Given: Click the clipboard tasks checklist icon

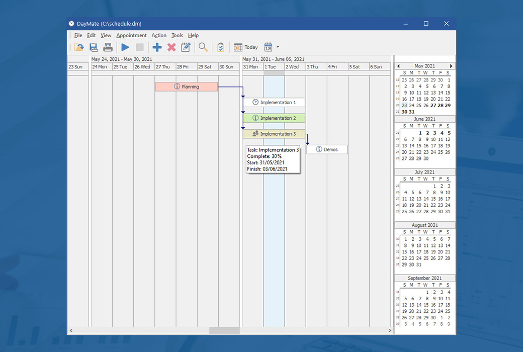Looking at the screenshot, I should pyautogui.click(x=220, y=47).
